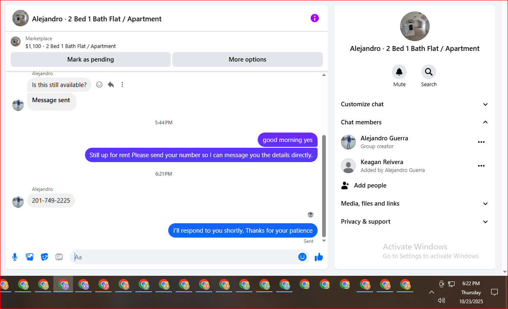Search in conversation using the magnifier icon

click(x=429, y=72)
